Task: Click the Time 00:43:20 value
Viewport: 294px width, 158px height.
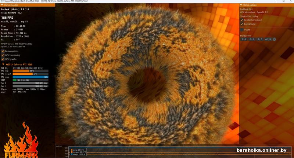Action: pyautogui.click(x=21, y=26)
